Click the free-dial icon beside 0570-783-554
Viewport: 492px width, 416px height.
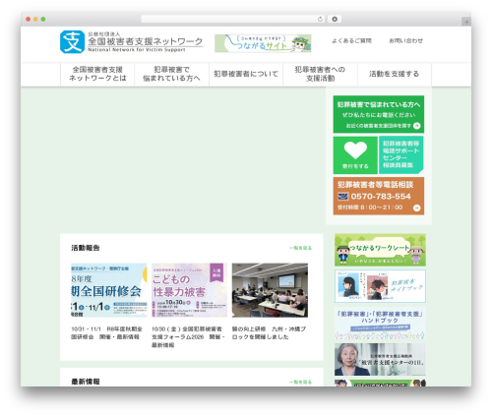coord(342,197)
